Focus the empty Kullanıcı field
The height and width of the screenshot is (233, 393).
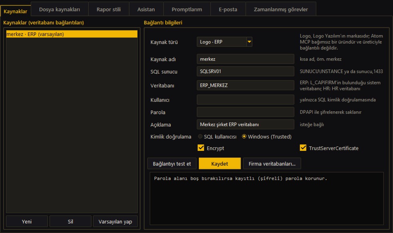click(x=245, y=99)
